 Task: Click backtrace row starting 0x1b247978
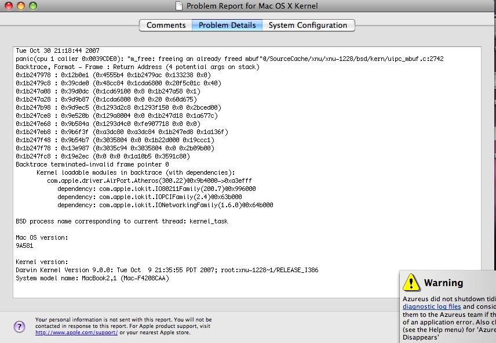tap(113, 75)
